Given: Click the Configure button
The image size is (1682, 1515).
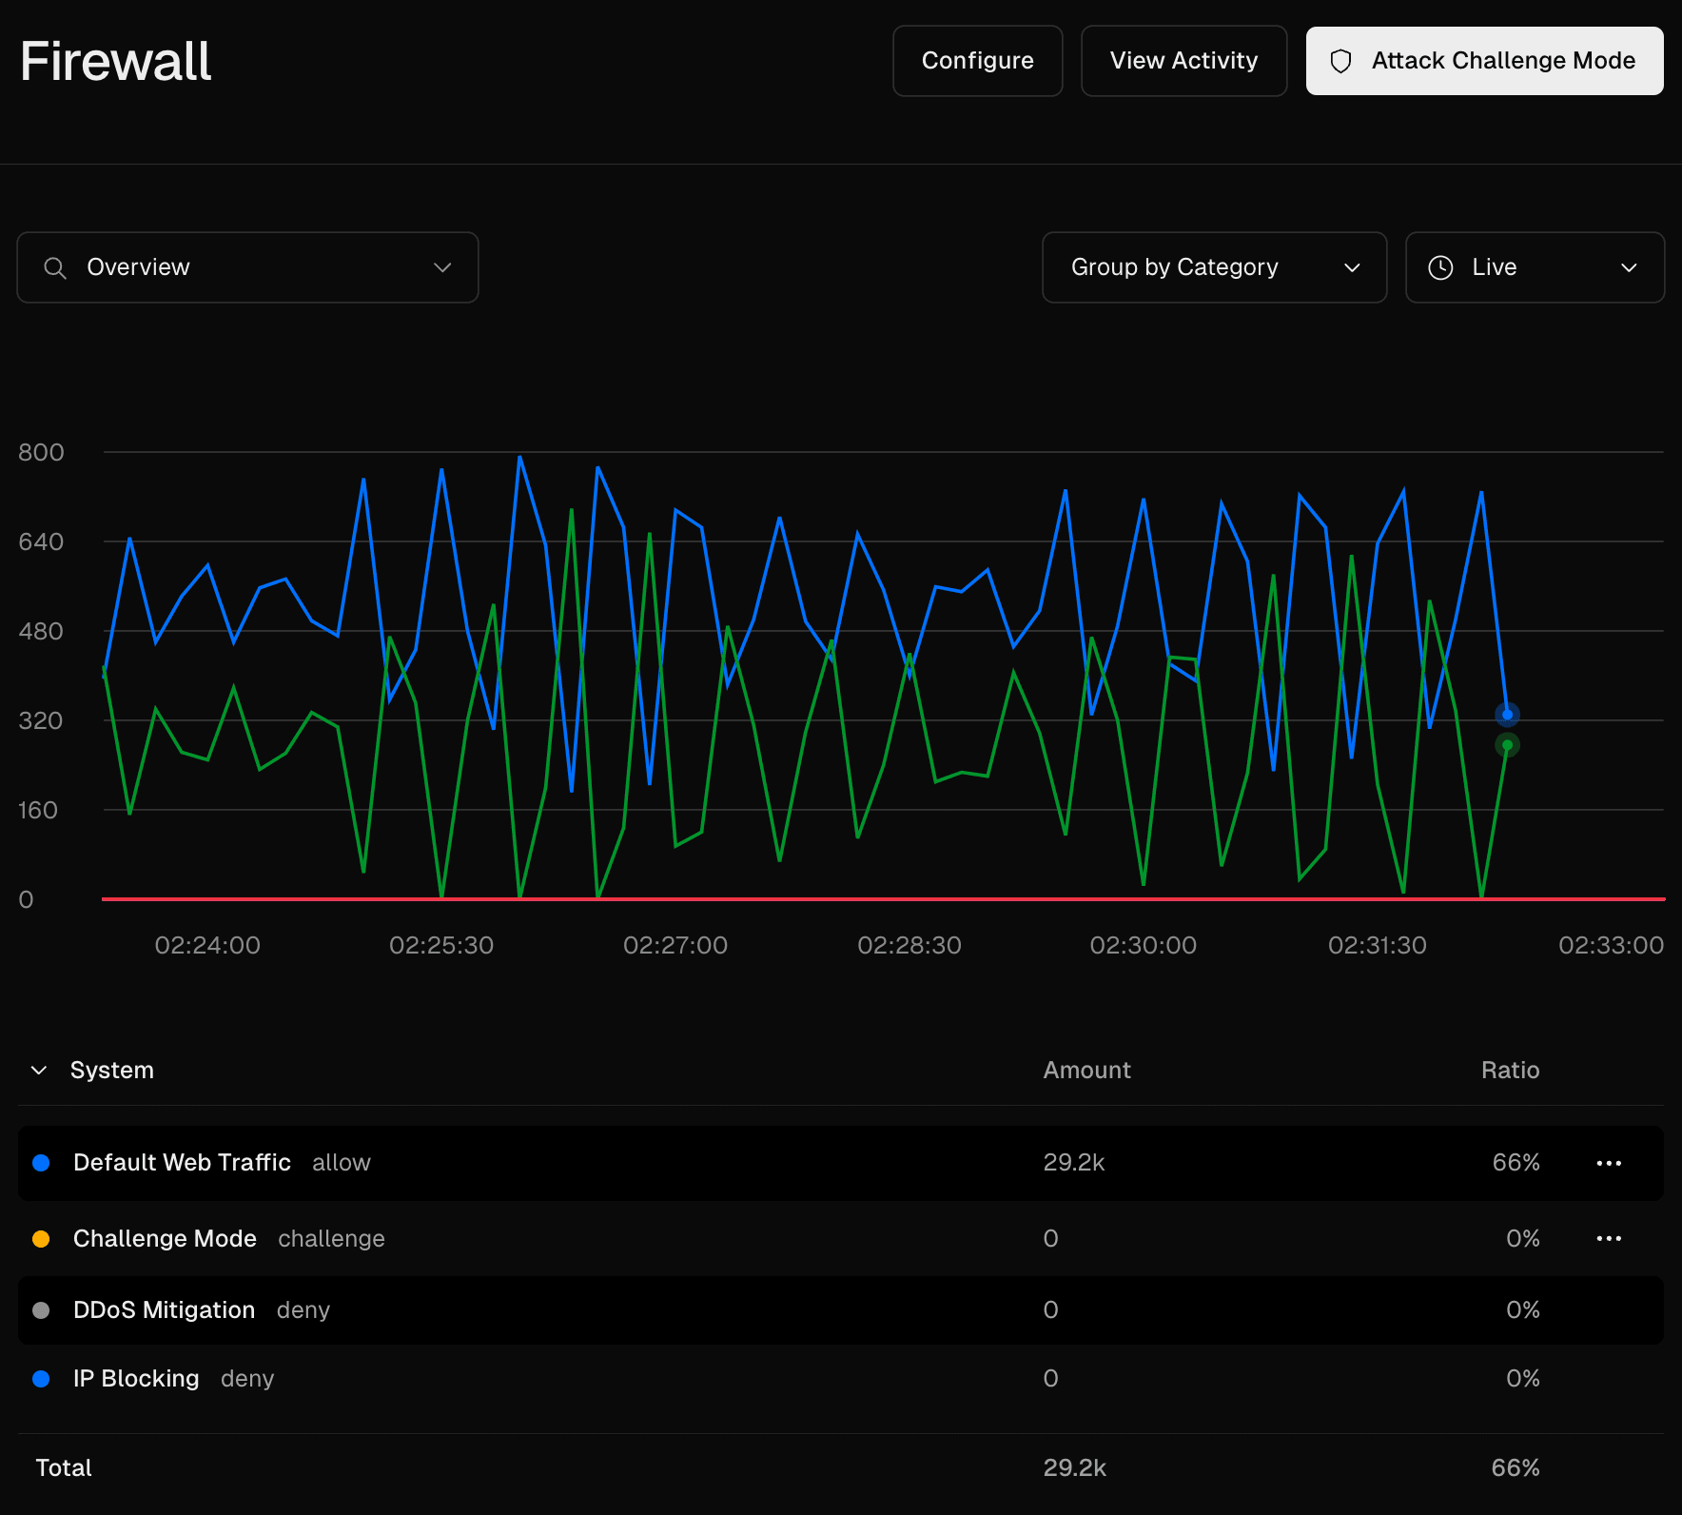Looking at the screenshot, I should point(977,60).
